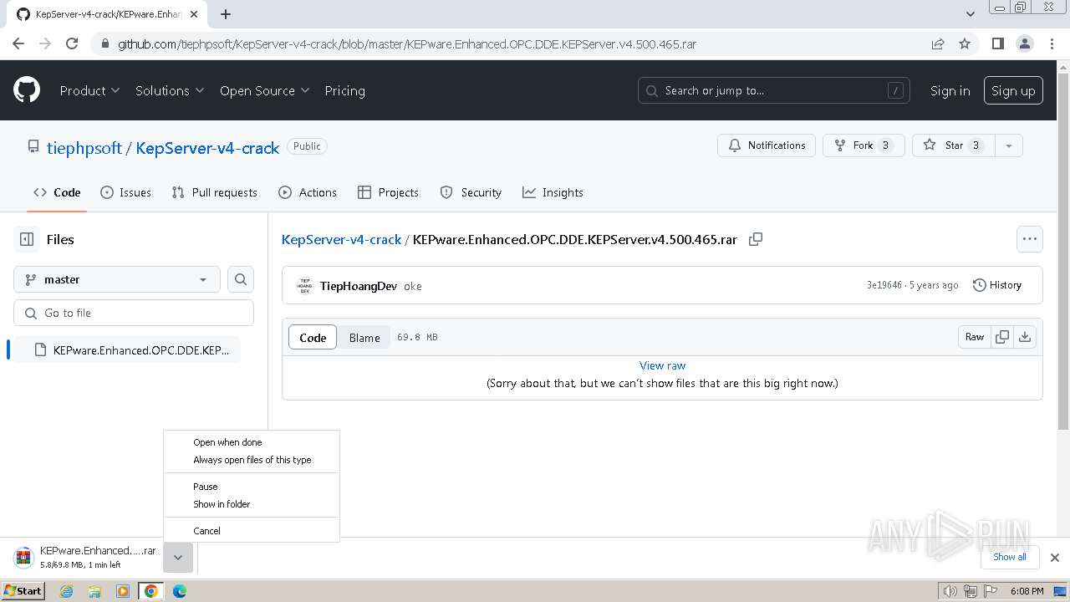Open the Chrome three-dot menu
The image size is (1070, 602).
point(1052,43)
